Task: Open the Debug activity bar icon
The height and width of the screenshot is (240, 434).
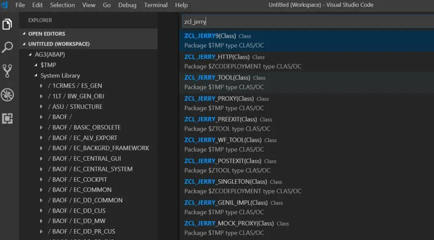Action: point(7,94)
